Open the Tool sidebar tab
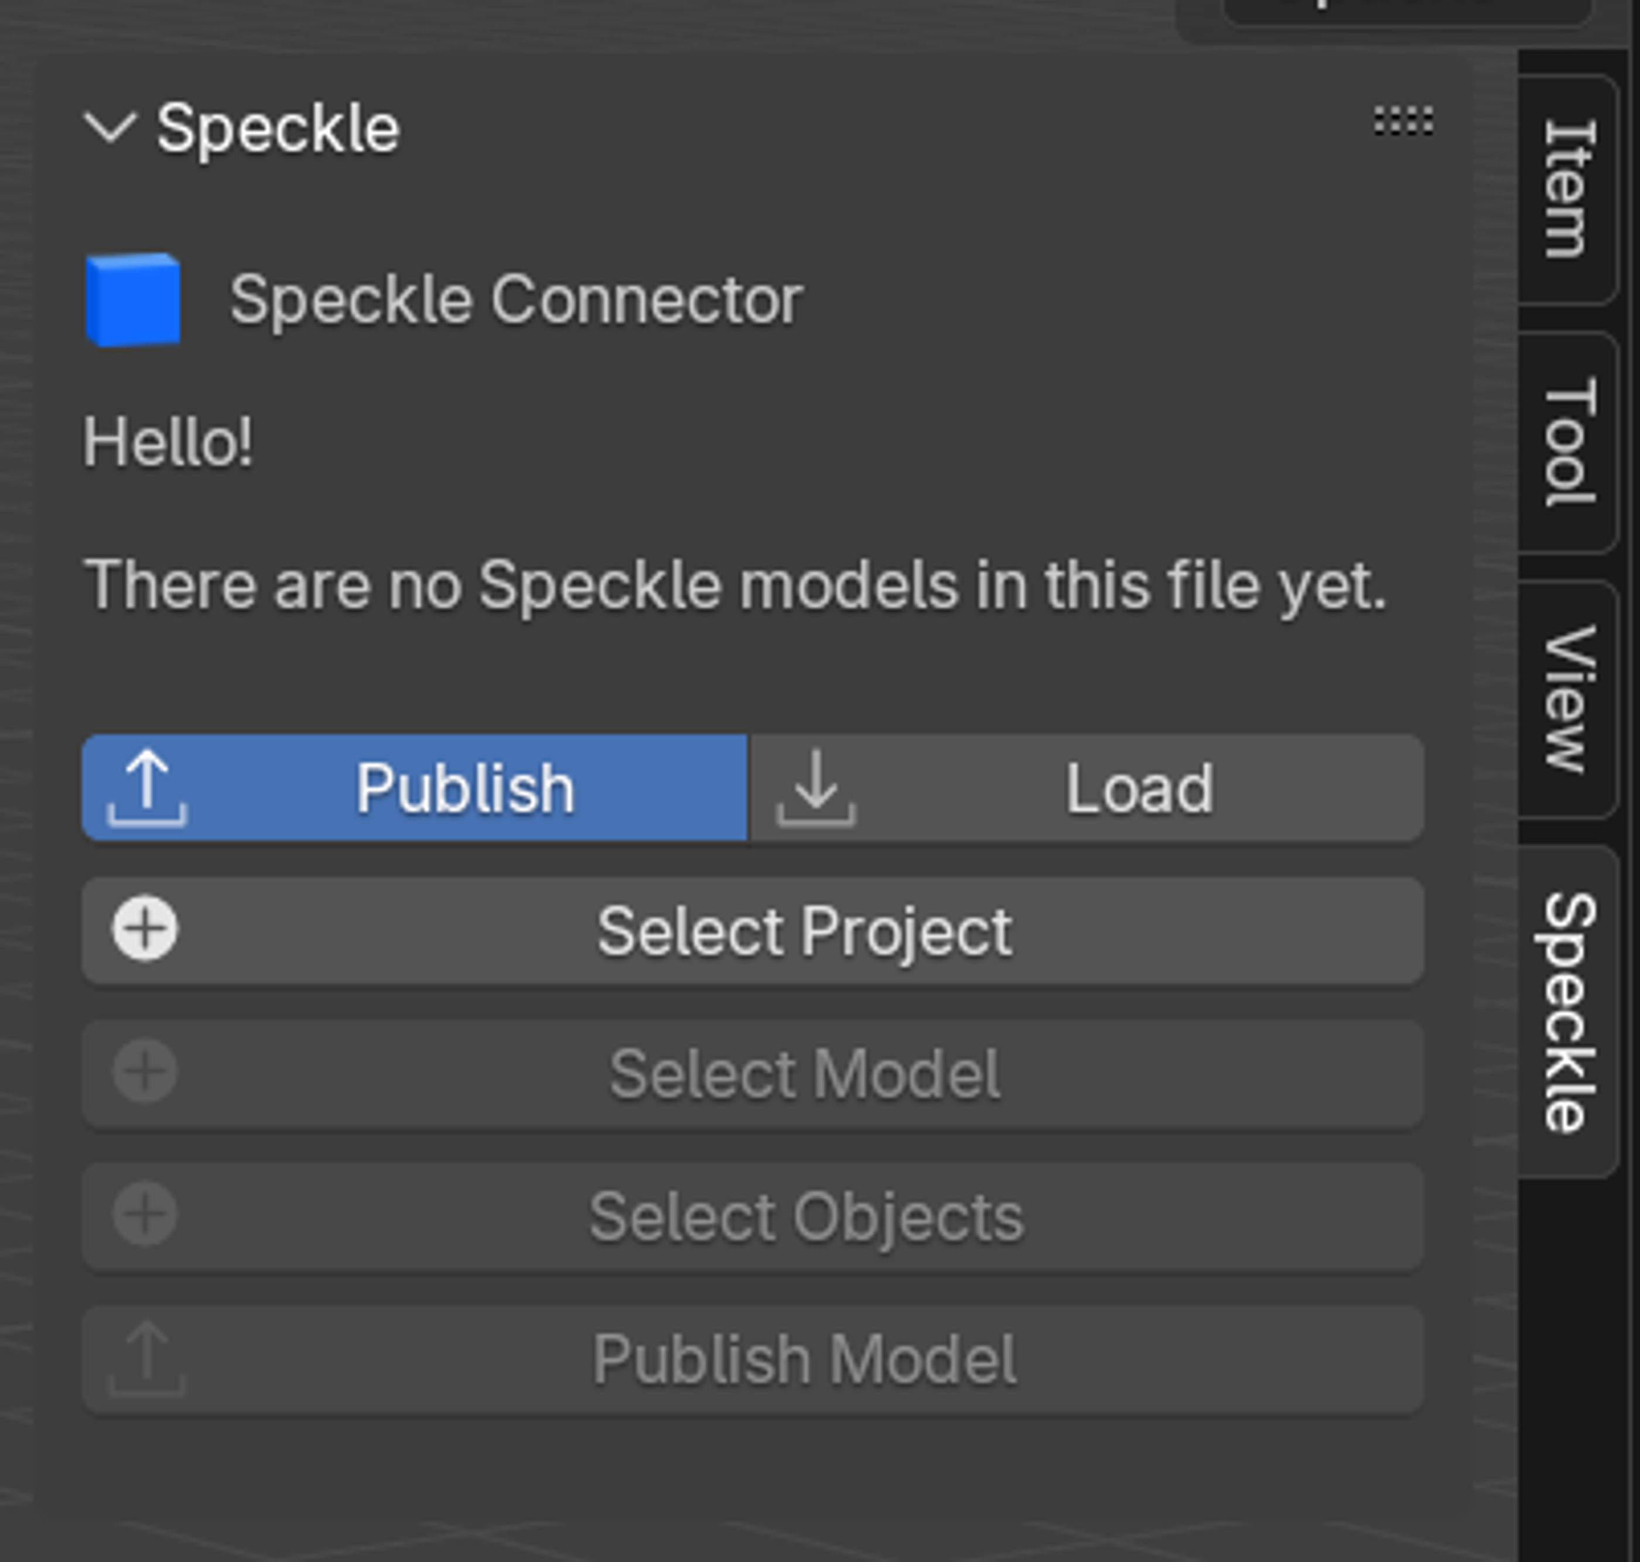 (1567, 441)
